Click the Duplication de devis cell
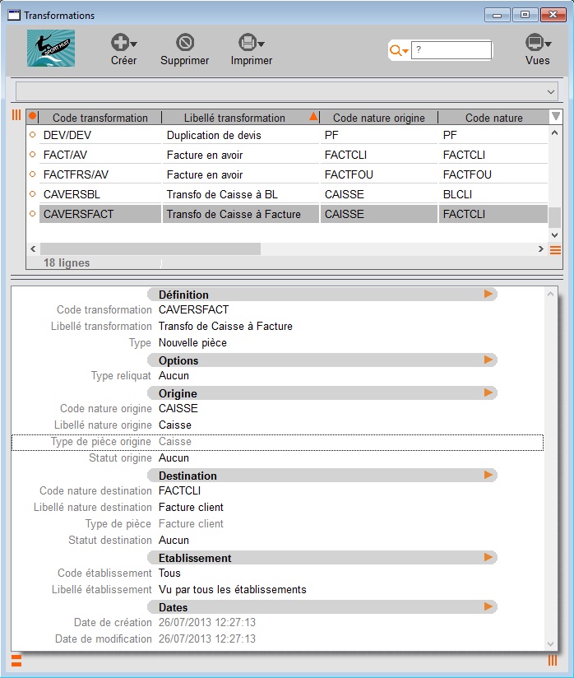Image resolution: width=574 pixels, height=678 pixels. point(241,135)
